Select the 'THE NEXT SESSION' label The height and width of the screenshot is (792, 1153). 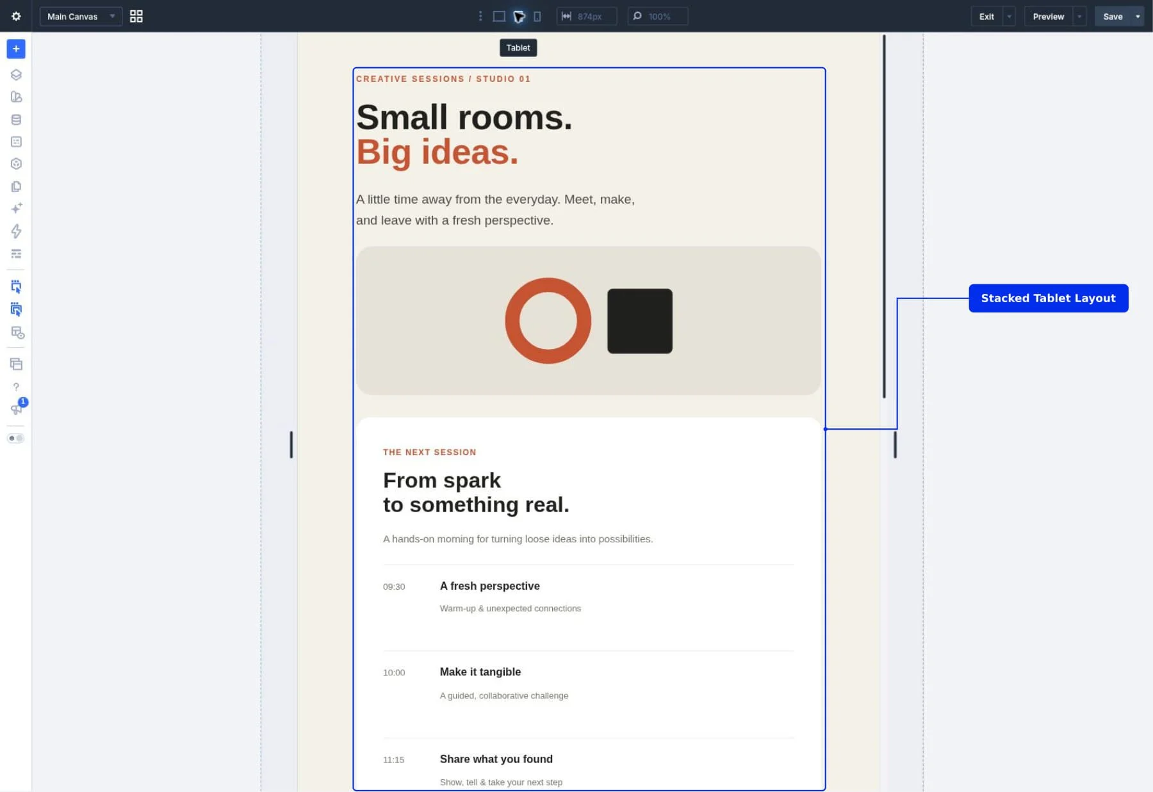430,452
